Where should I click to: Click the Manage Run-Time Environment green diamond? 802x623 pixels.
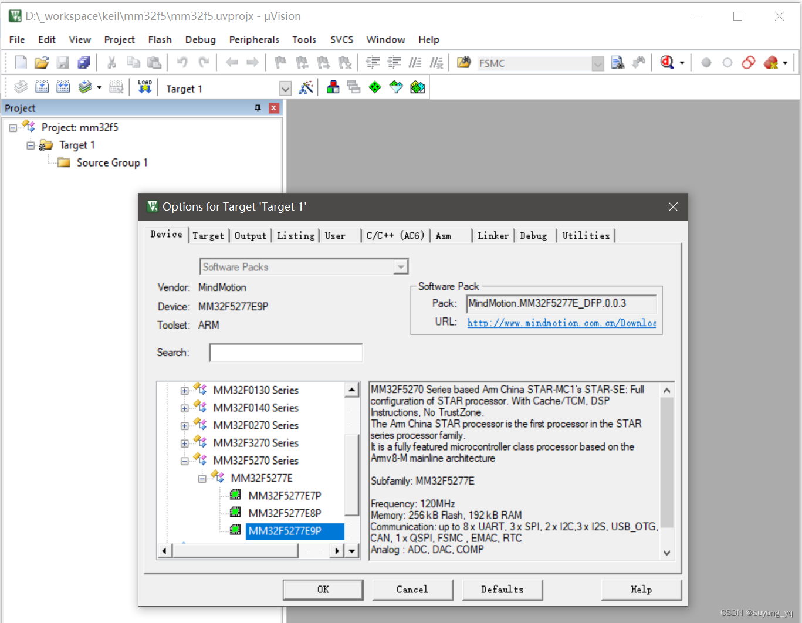coord(375,87)
